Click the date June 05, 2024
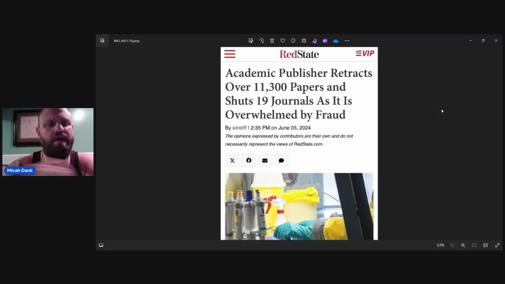The height and width of the screenshot is (284, 505). tap(294, 128)
